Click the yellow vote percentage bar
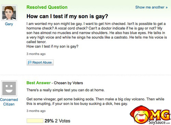Screen dimensions: 171x125 [x=35, y=121]
